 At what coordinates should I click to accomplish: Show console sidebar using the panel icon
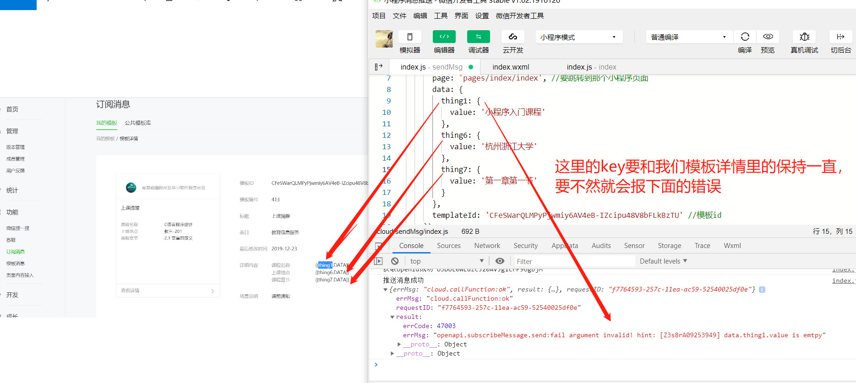click(x=378, y=261)
